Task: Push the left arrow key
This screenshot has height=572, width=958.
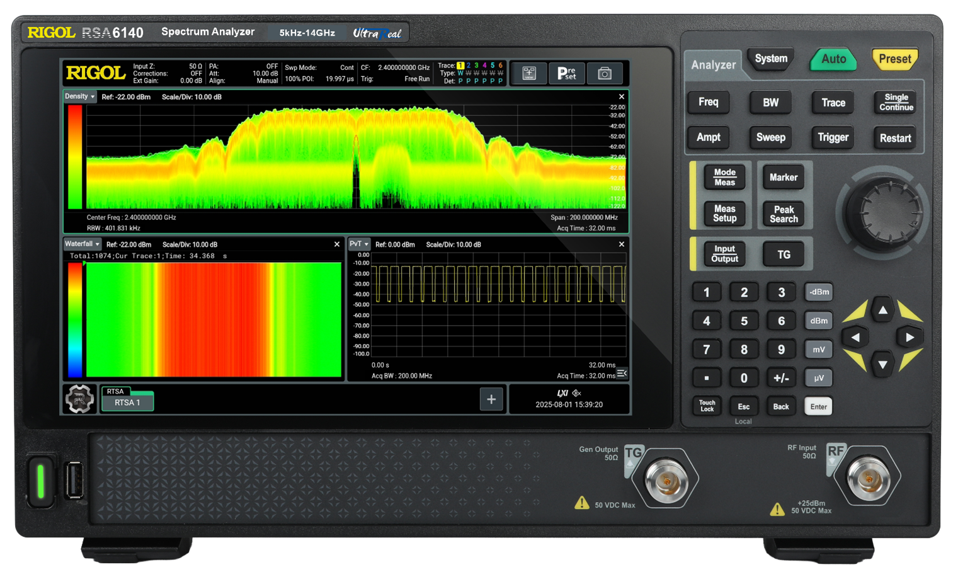Action: [855, 338]
